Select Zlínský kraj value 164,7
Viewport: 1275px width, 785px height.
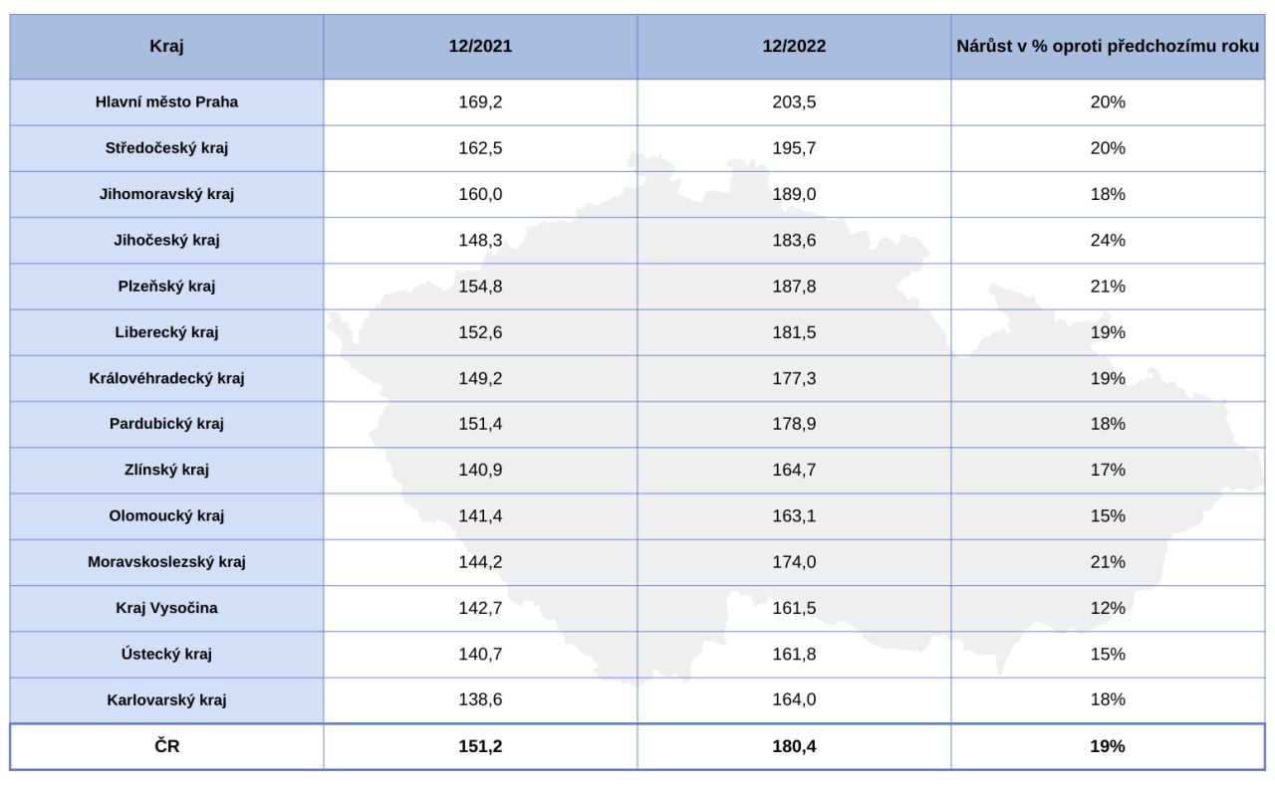(794, 470)
